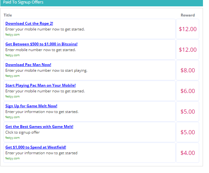This screenshot has width=209, height=173.
Task: Click festyy.com under the Westfield offer
Action: [x=12, y=158]
